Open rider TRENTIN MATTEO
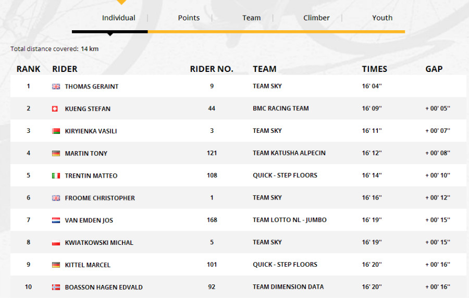This screenshot has height=298, width=469. pos(91,176)
